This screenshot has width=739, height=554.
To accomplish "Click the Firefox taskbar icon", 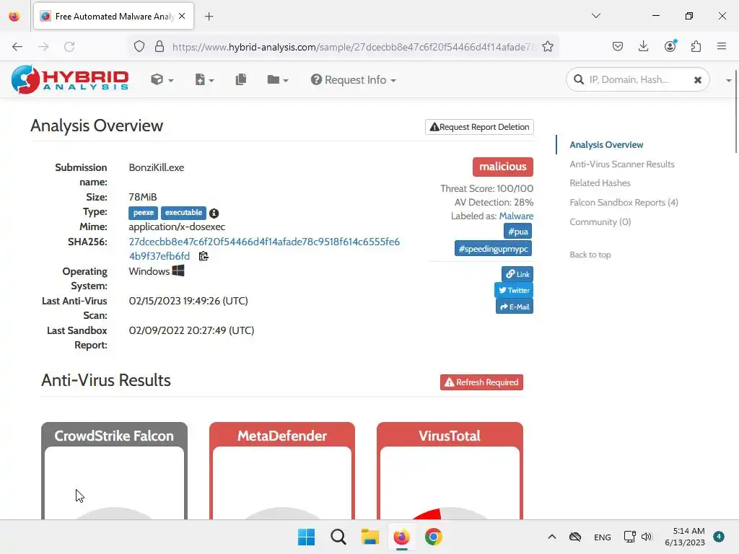I will pos(401,537).
